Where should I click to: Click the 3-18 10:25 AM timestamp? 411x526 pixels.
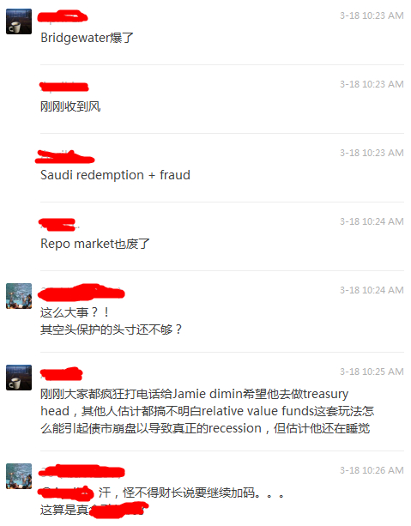click(372, 372)
